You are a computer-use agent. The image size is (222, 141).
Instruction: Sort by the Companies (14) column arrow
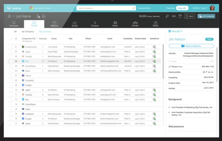(37, 38)
